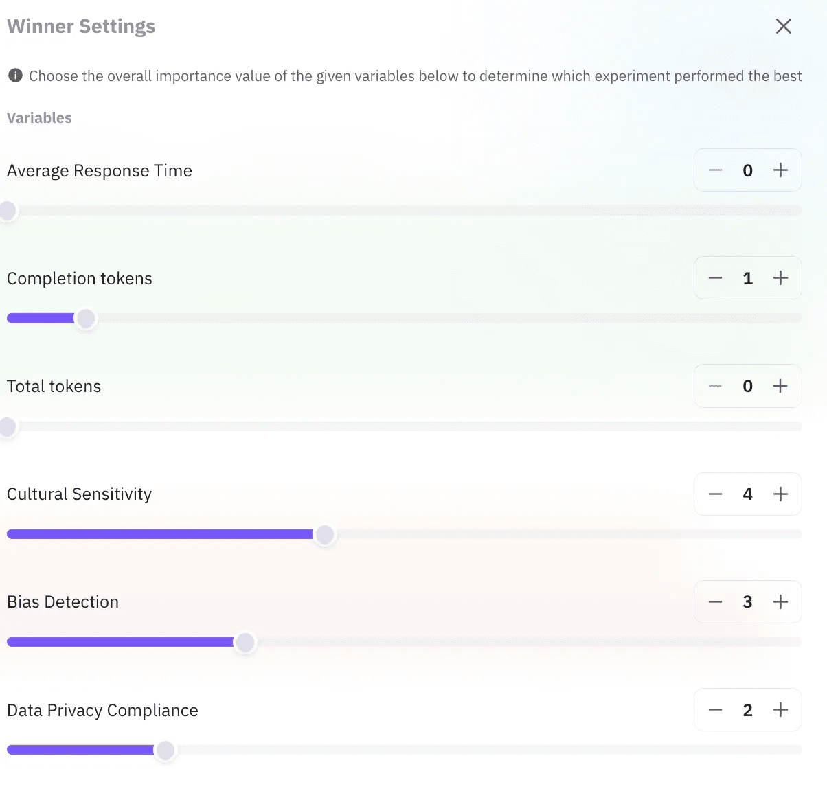Click the Average Response Time slider handle

[x=8, y=211]
